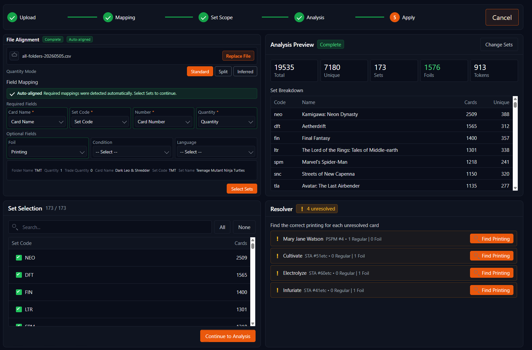The image size is (532, 350).
Task: Open the Condition select dropdown
Action: tap(132, 152)
